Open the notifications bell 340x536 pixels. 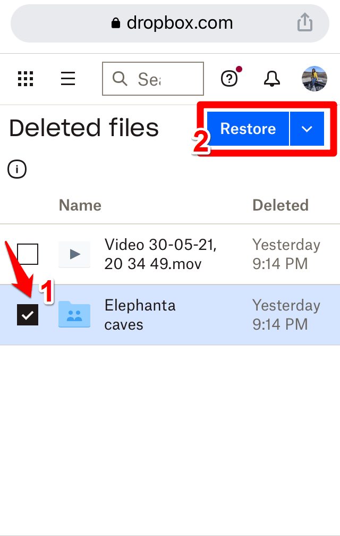pos(272,79)
